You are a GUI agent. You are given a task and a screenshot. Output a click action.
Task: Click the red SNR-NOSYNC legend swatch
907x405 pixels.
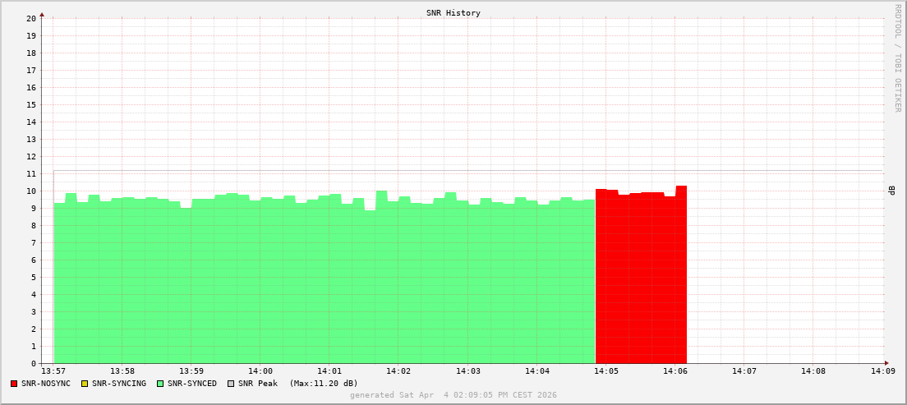coord(14,384)
